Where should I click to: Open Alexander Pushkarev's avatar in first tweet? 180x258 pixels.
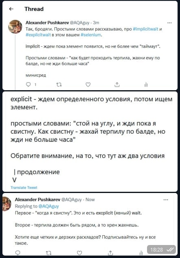(15, 27)
